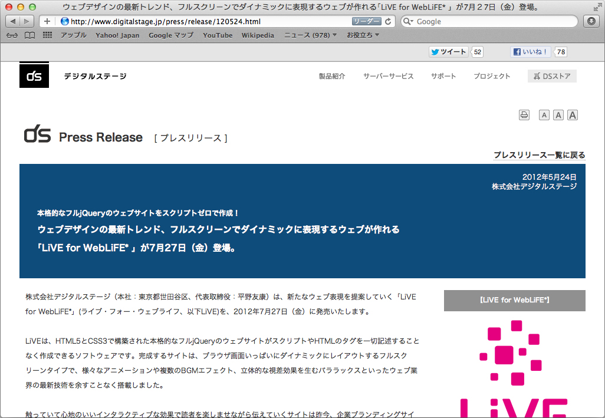Click the 2012年5月24日 date text
The width and height of the screenshot is (605, 418).
click(x=549, y=177)
